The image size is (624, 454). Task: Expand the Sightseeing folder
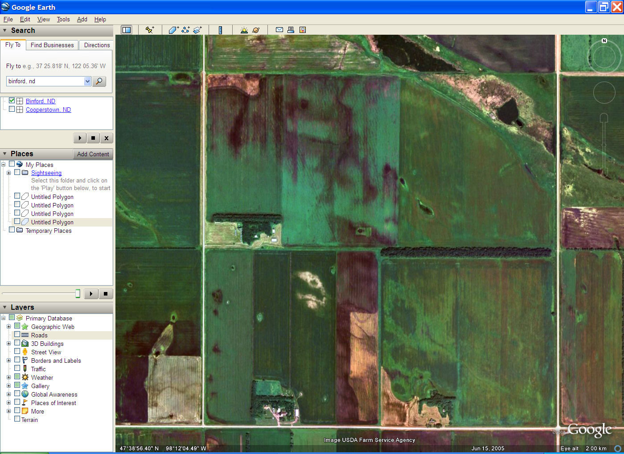click(x=8, y=173)
